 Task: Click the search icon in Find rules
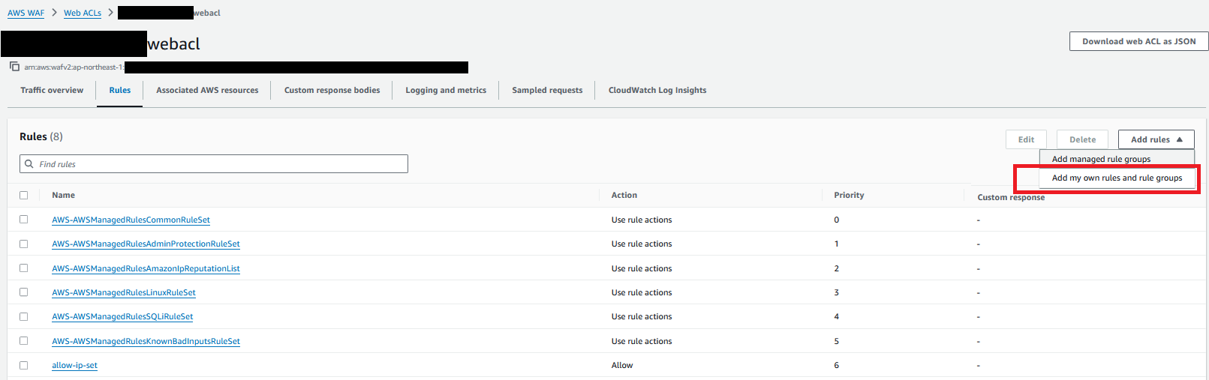pos(29,163)
